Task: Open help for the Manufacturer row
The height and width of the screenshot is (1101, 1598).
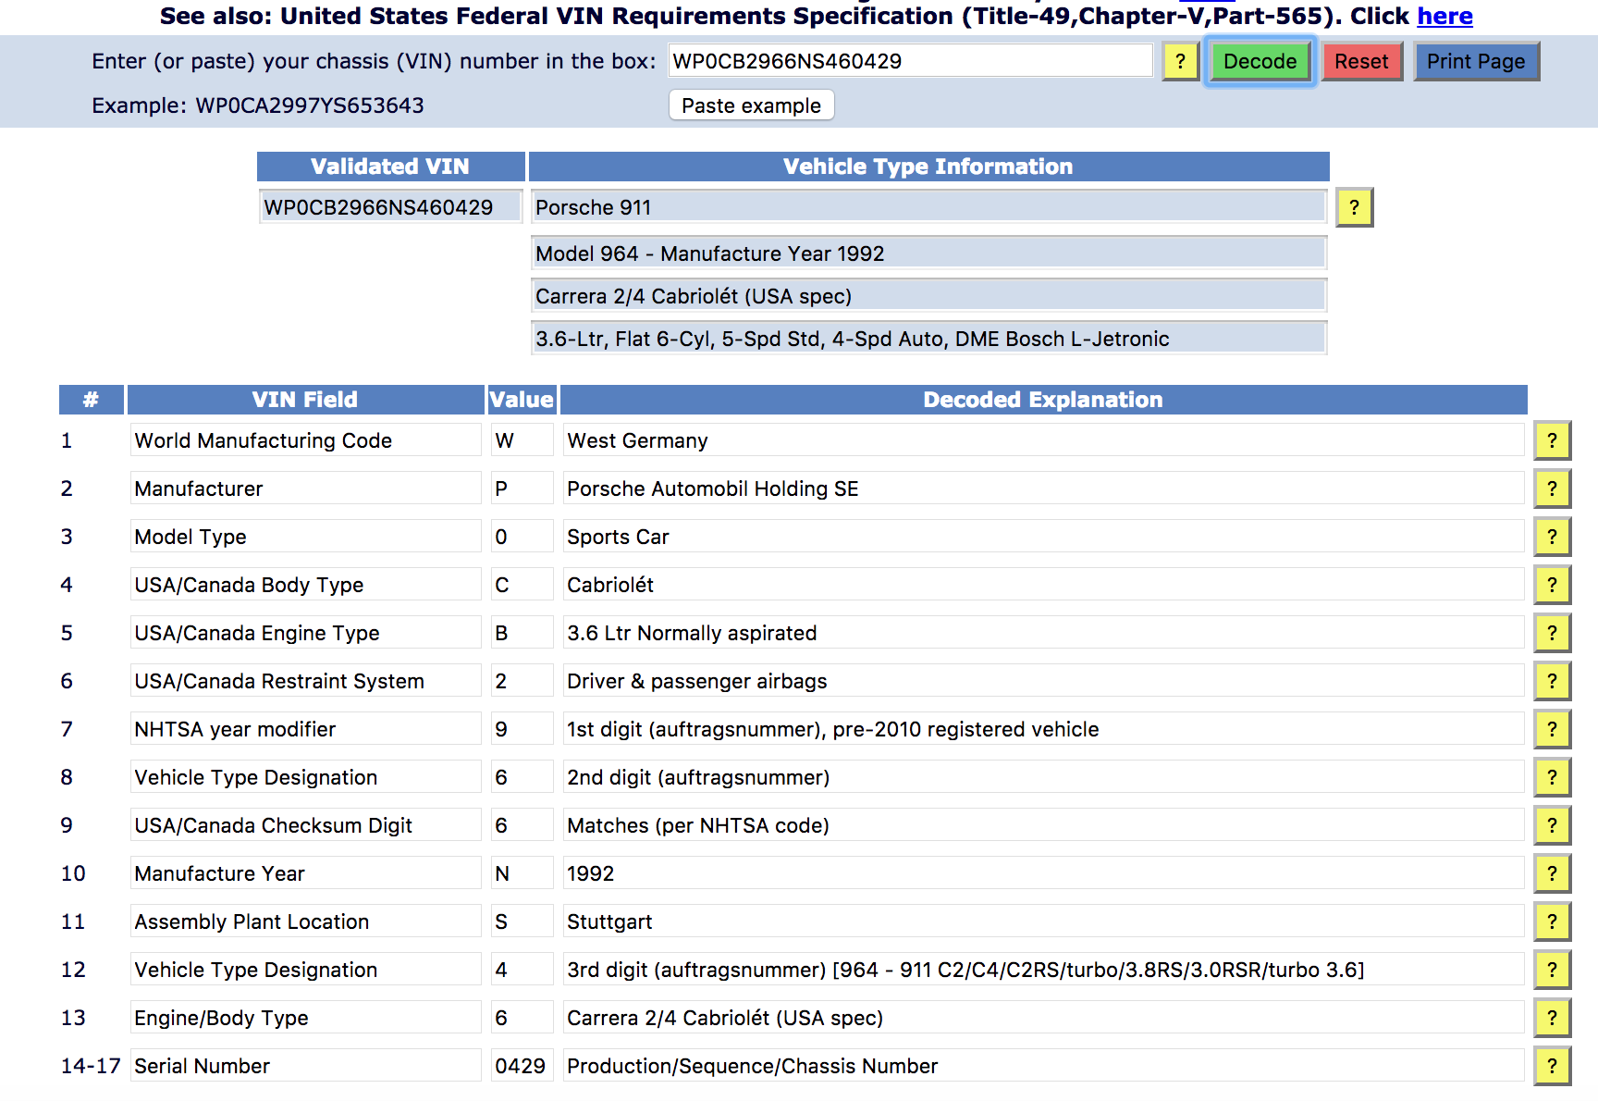Action: click(1552, 489)
